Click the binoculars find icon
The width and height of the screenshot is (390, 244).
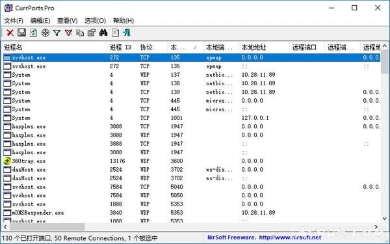(103, 33)
